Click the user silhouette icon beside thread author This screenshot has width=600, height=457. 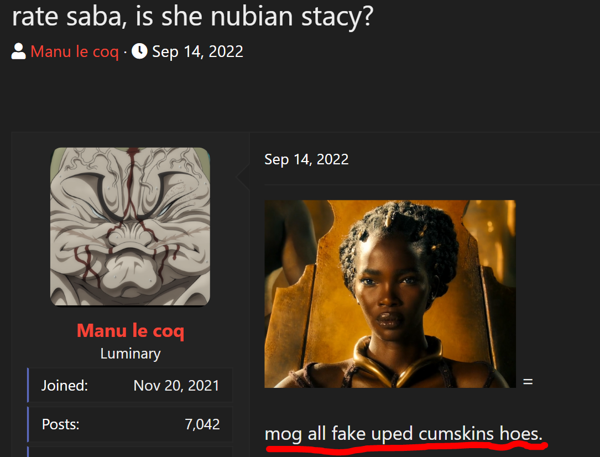(x=18, y=51)
